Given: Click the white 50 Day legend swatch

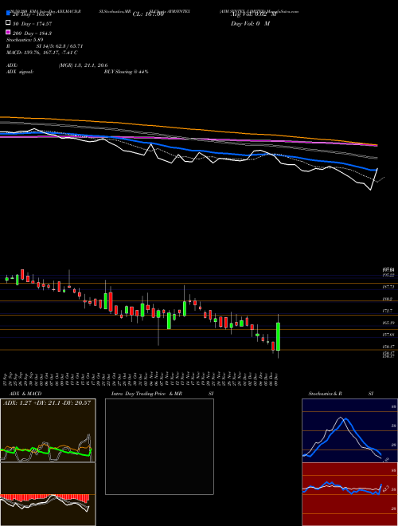Looking at the screenshot, I should [9, 23].
